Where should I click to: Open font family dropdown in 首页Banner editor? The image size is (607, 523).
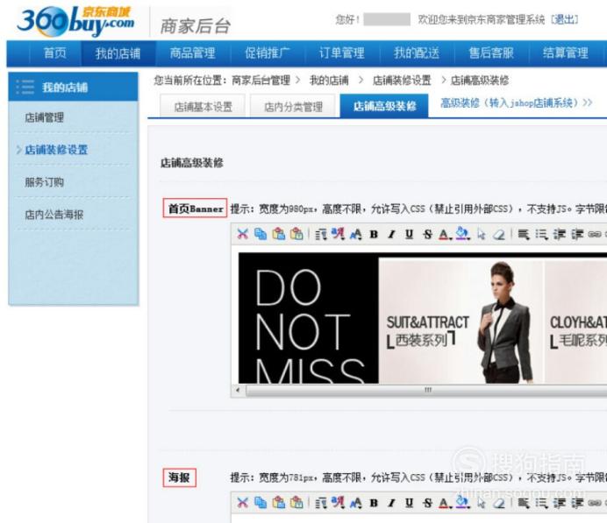pyautogui.click(x=338, y=234)
